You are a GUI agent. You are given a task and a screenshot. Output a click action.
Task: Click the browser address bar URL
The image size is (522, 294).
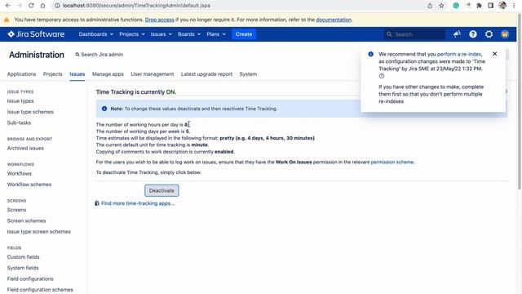coord(136,6)
